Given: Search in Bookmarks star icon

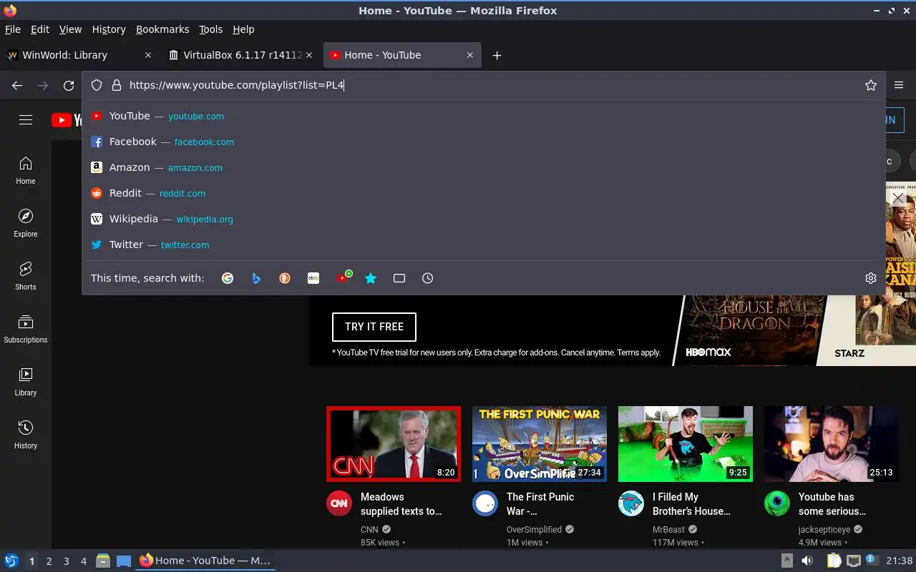Looking at the screenshot, I should click(x=371, y=278).
